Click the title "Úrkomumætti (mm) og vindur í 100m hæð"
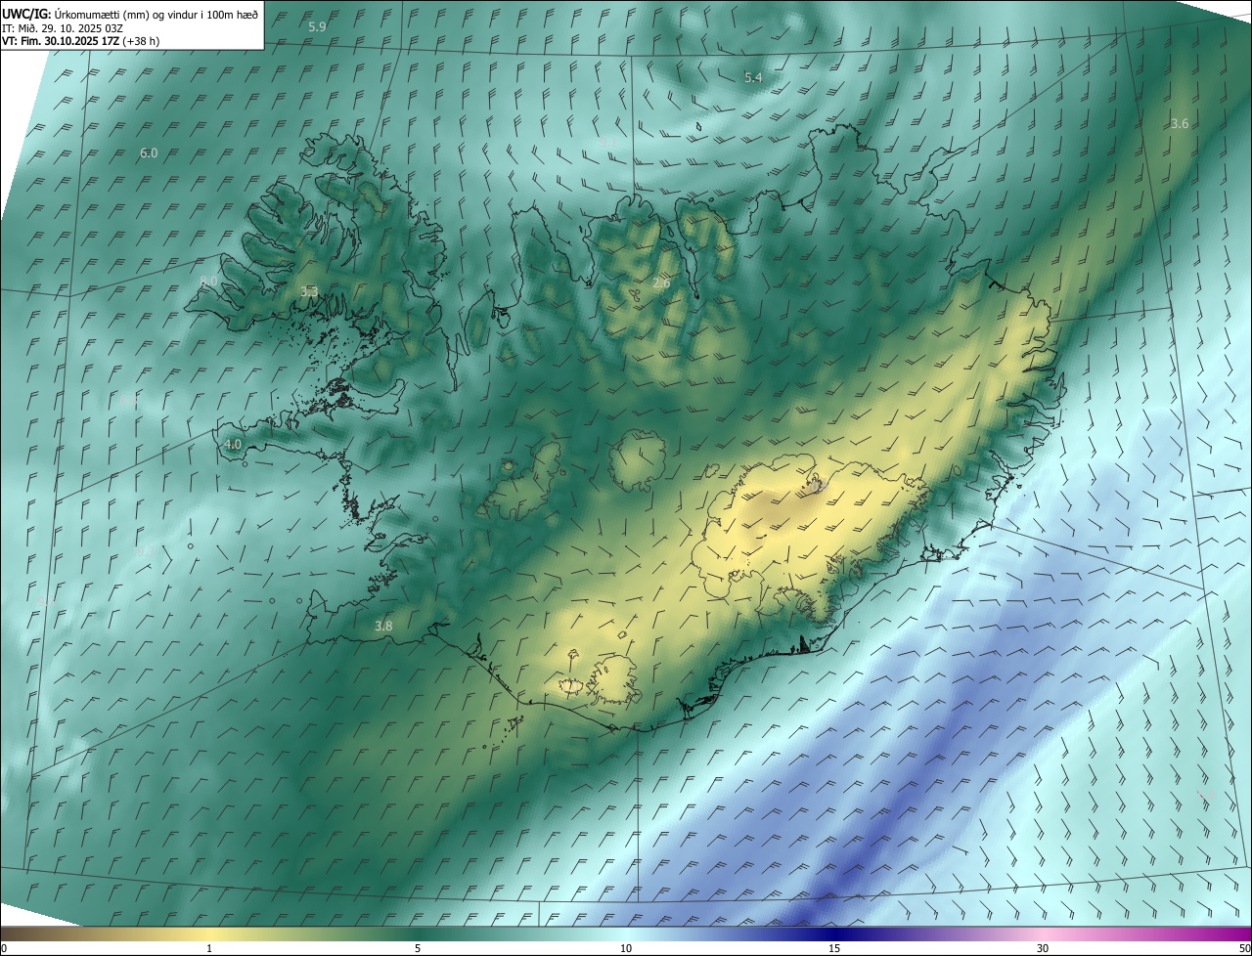 (155, 13)
